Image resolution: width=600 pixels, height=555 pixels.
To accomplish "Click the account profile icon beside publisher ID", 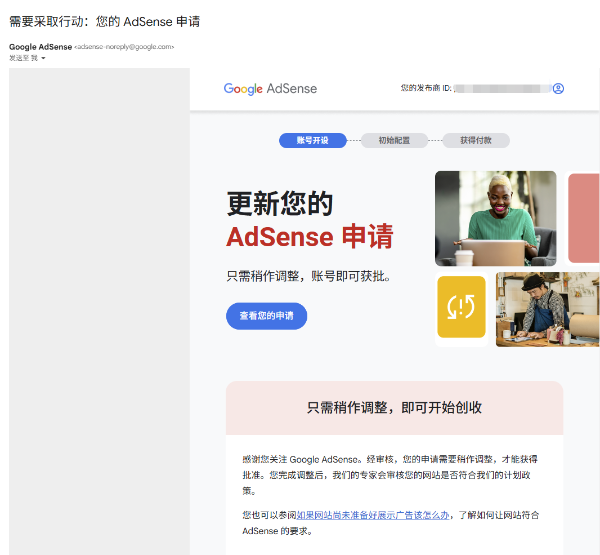I will 558,88.
